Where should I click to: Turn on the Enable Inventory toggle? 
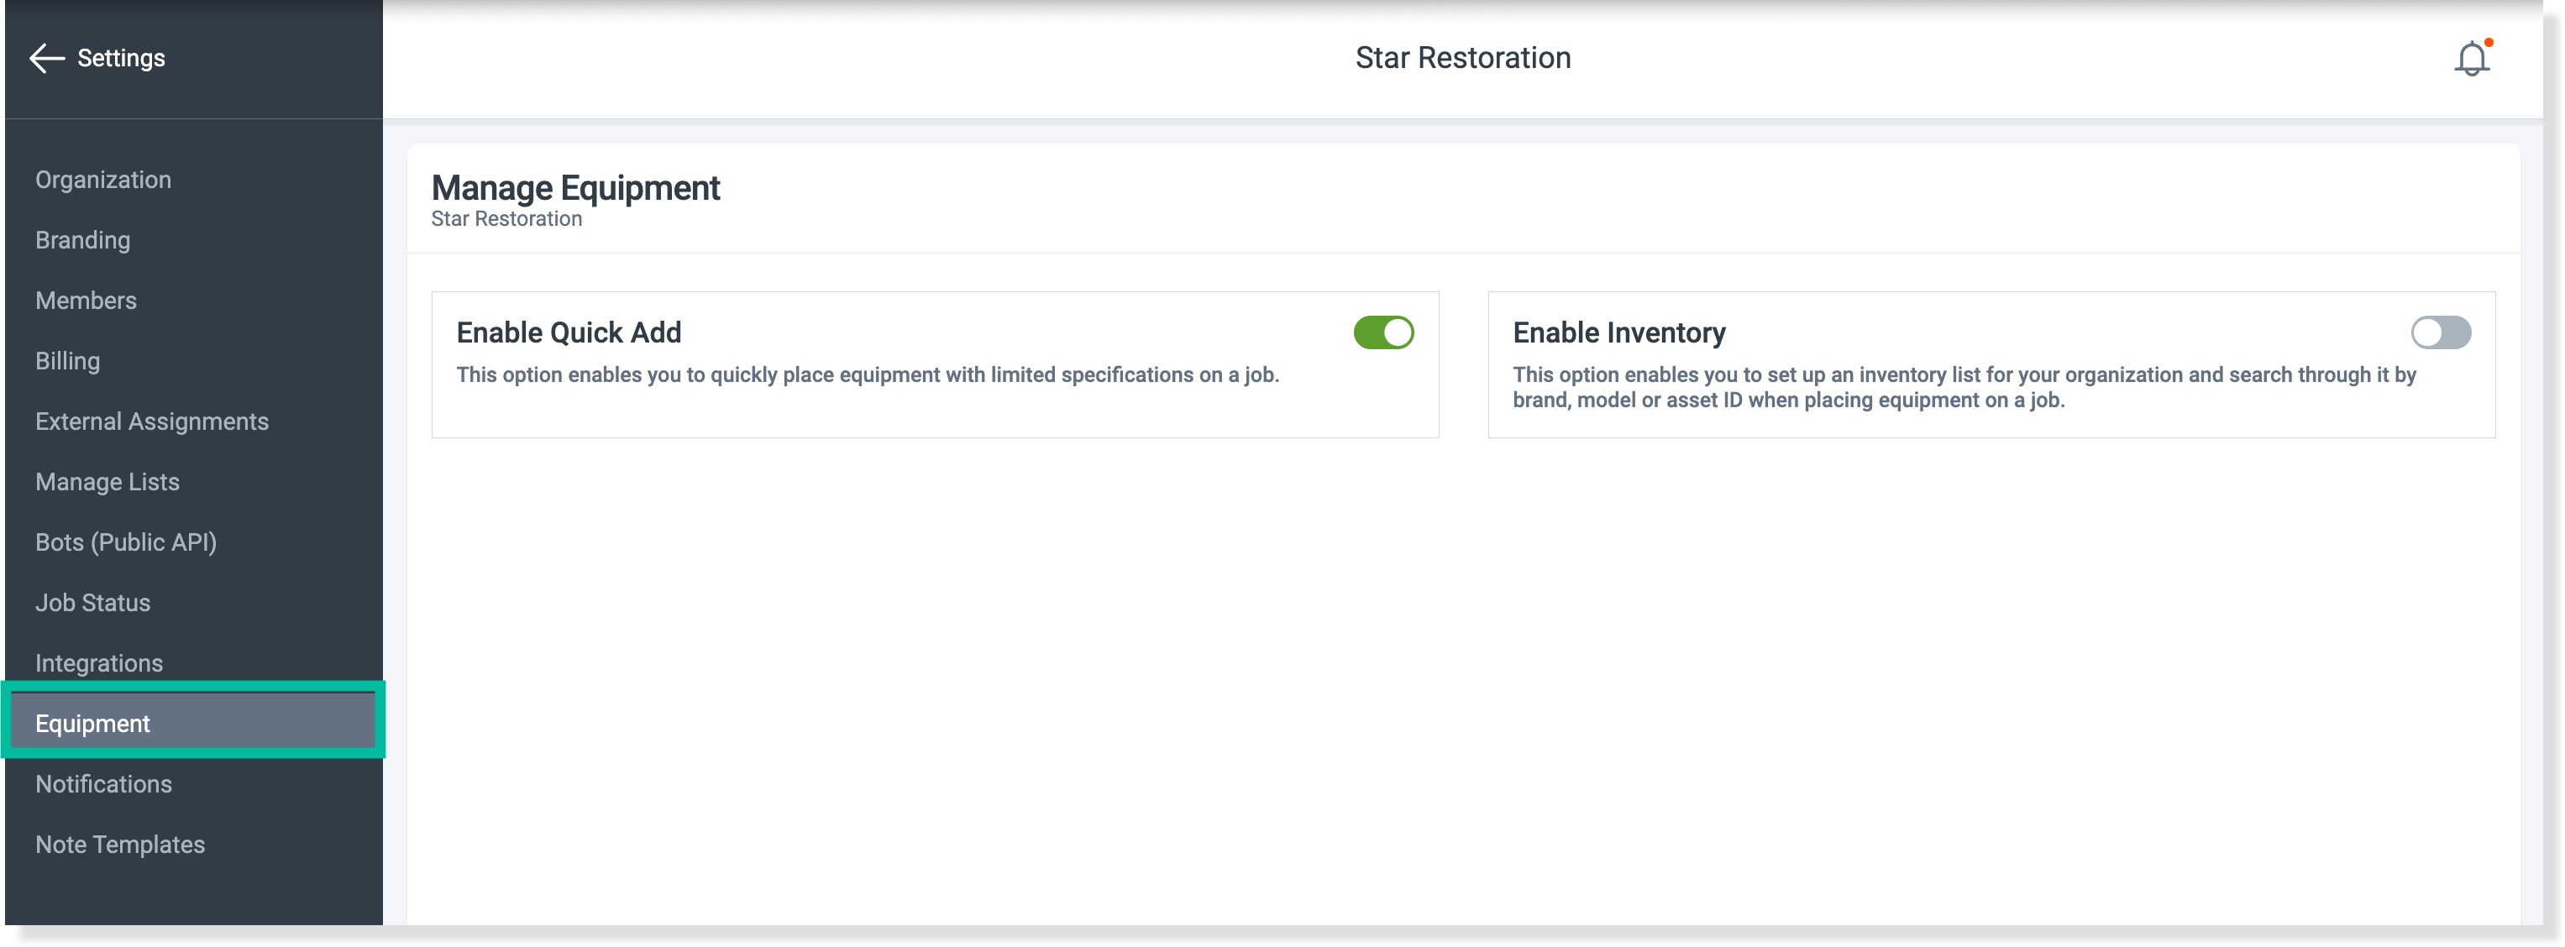pos(2441,332)
